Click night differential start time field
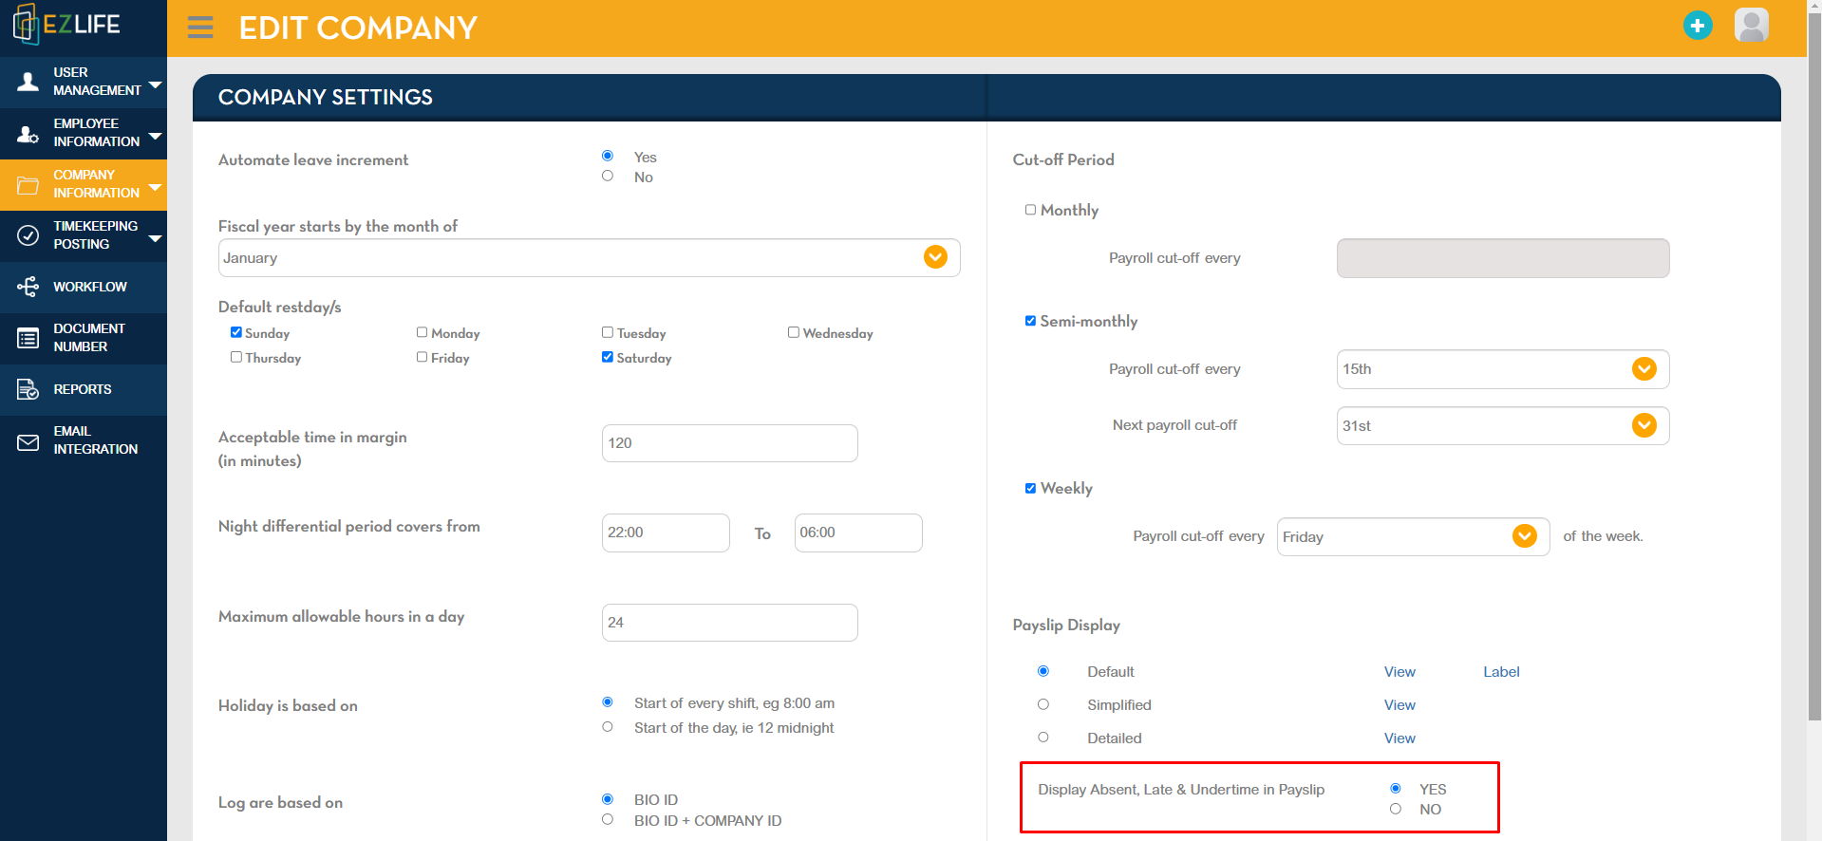Viewport: 1822px width, 841px height. coord(666,533)
